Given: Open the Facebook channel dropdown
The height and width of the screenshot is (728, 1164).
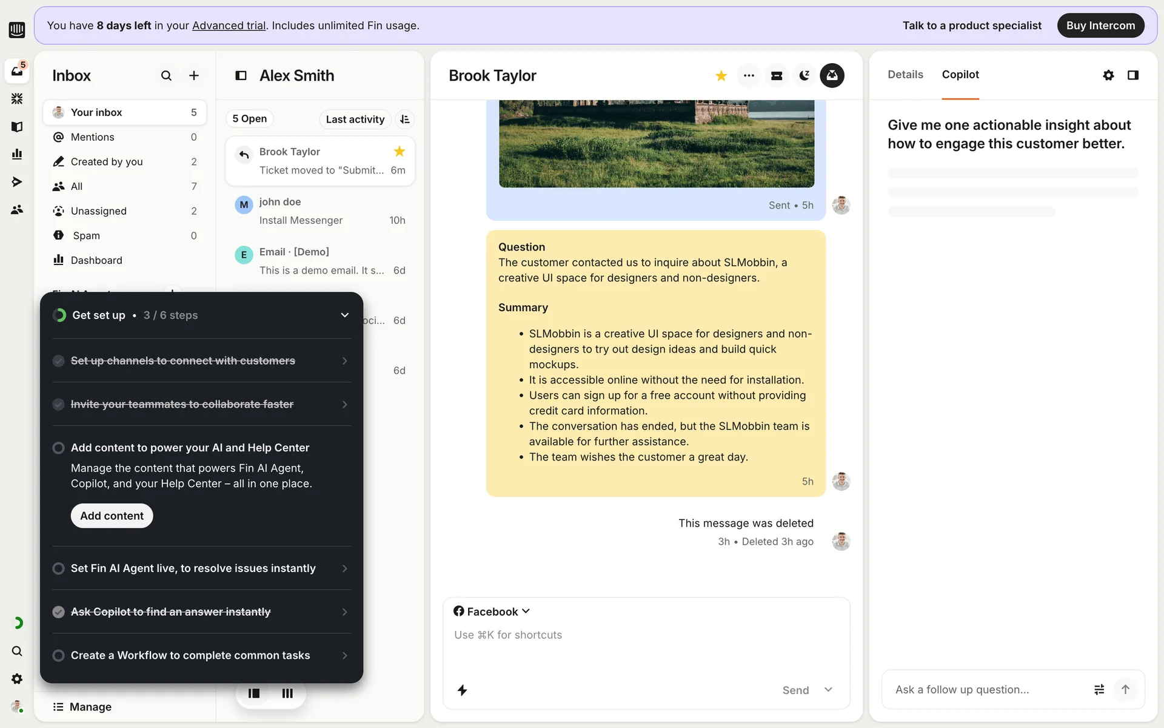Looking at the screenshot, I should pyautogui.click(x=492, y=612).
